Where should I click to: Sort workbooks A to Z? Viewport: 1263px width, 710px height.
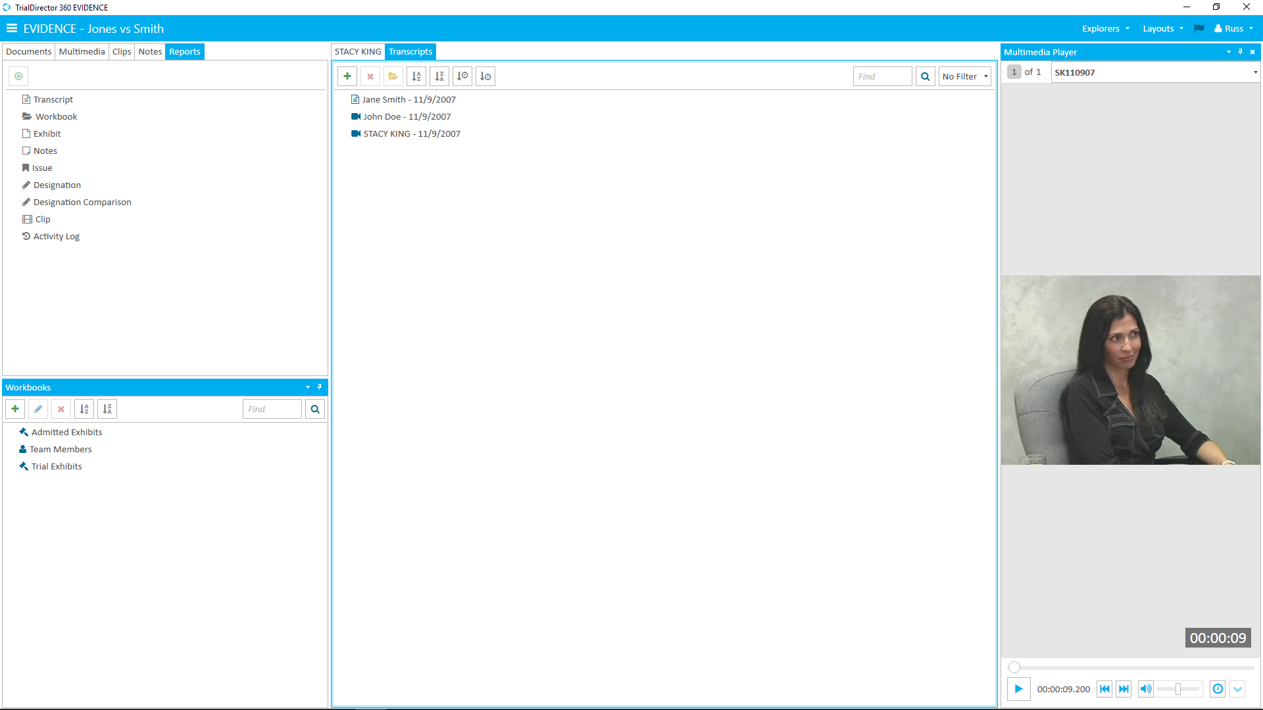[x=84, y=409]
